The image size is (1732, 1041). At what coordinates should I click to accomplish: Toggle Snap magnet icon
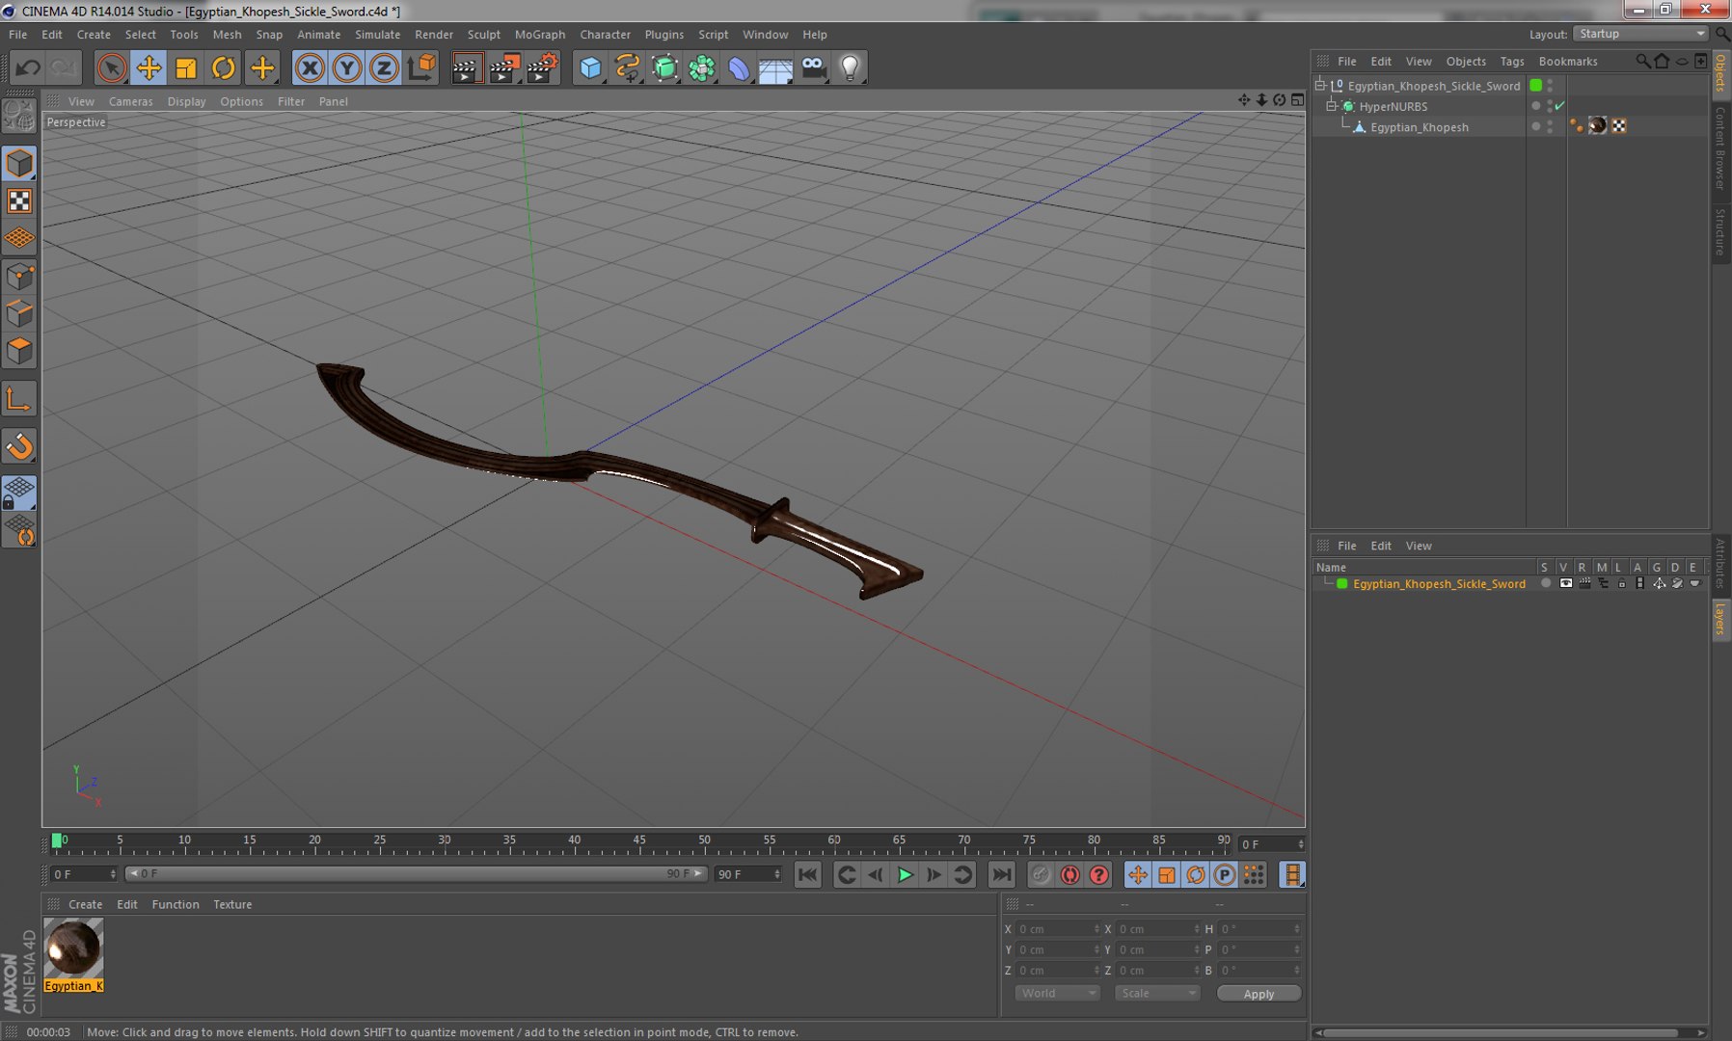[x=19, y=445]
